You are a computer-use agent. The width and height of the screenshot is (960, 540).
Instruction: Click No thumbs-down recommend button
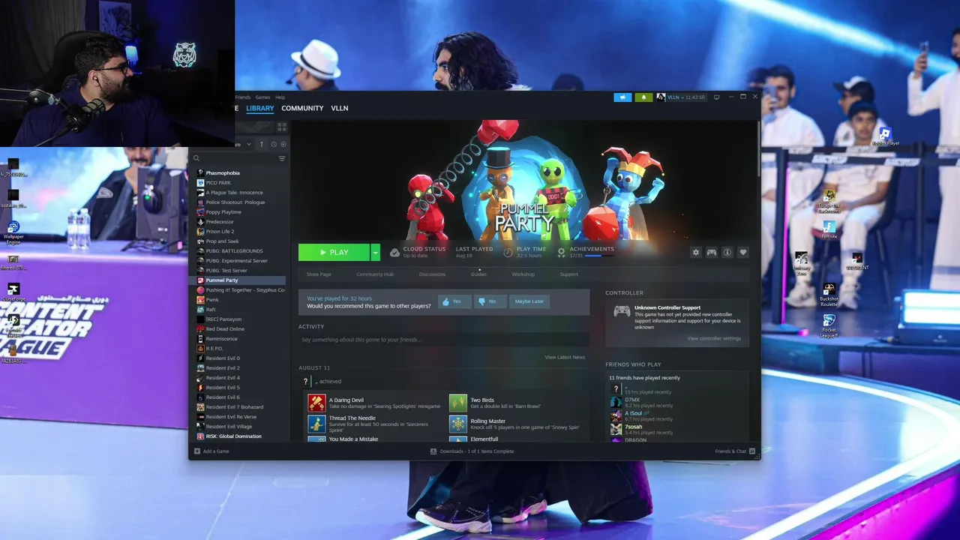[x=489, y=301]
